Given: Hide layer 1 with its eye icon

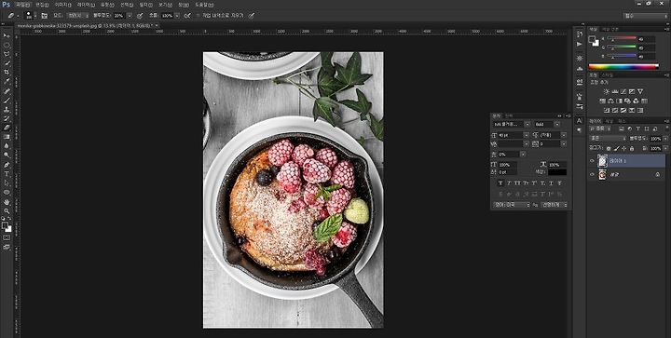Looking at the screenshot, I should [x=593, y=161].
